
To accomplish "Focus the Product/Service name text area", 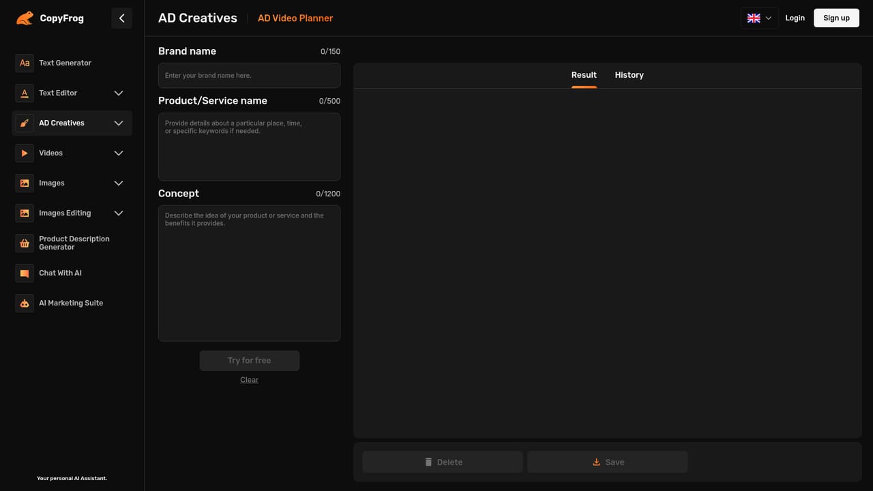I will (249, 147).
